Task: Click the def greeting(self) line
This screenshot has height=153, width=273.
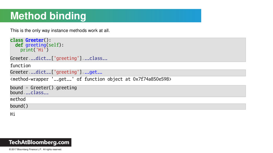Action: [39, 45]
